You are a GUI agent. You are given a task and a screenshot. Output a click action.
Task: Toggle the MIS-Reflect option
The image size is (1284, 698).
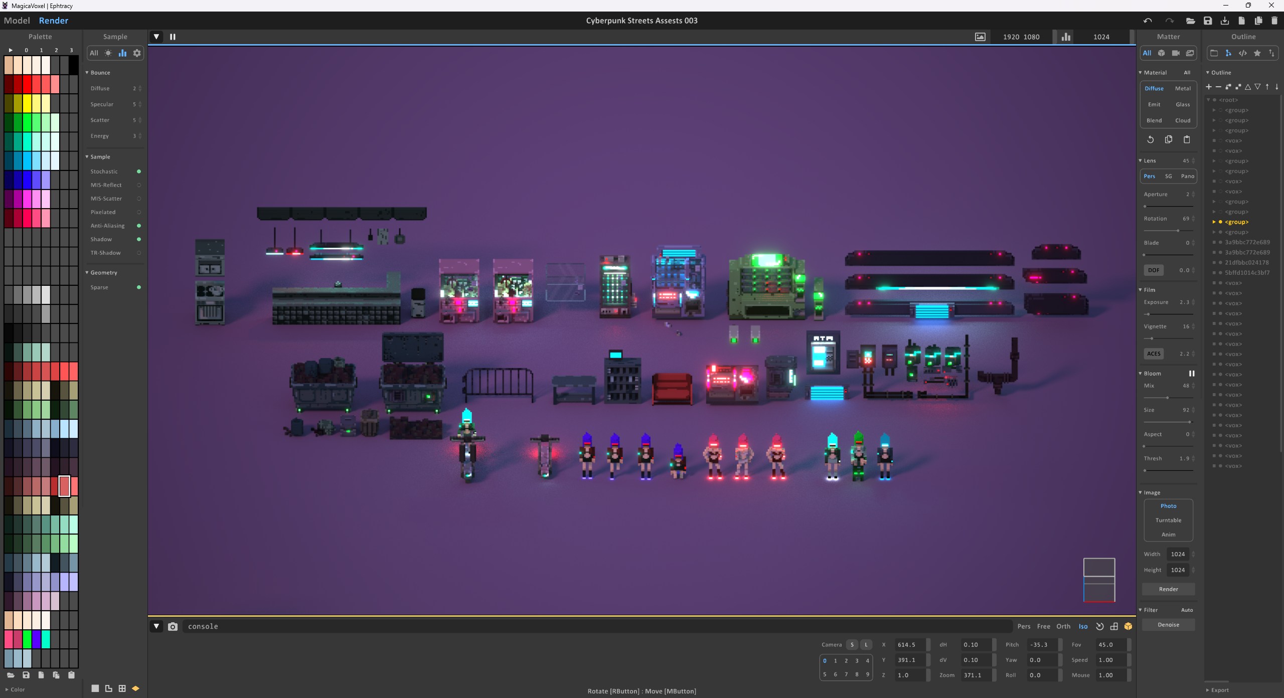point(139,185)
